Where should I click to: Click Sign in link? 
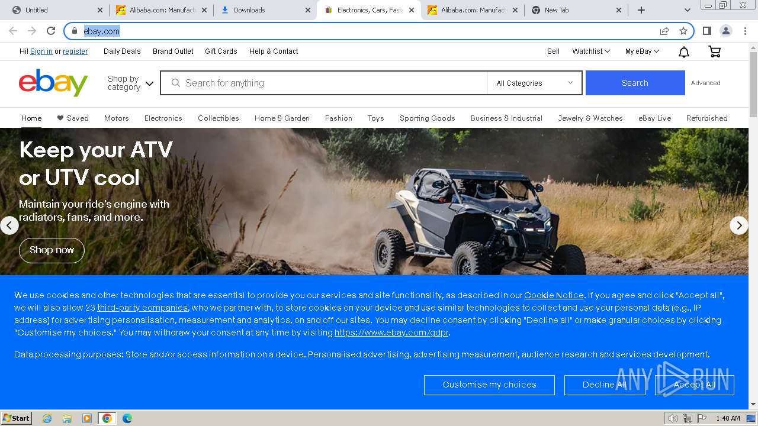click(x=41, y=51)
